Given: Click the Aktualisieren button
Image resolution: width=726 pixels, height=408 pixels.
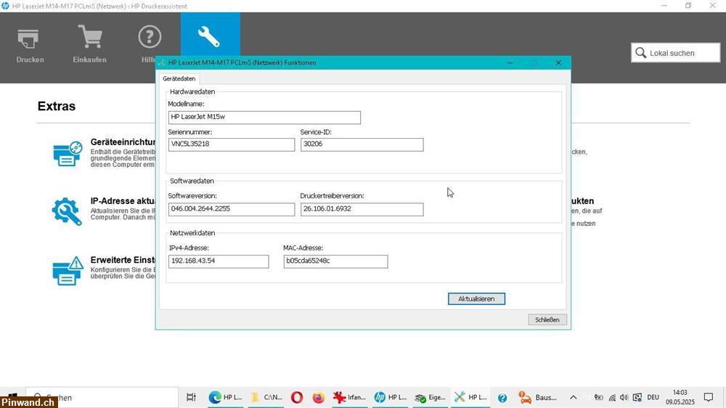Looking at the screenshot, I should 476,298.
